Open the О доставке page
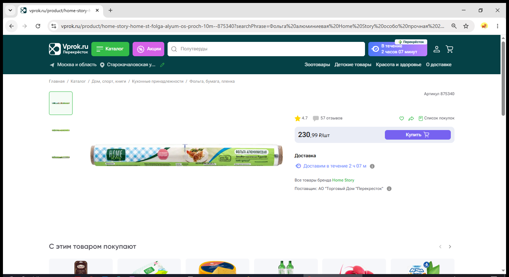 pos(439,65)
